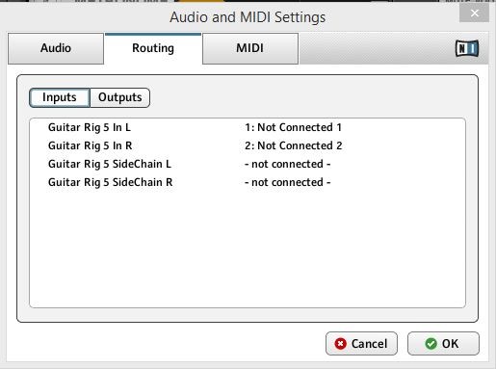Select the Guitar Rig 5 In R row
Image resolution: width=496 pixels, height=369 pixels.
click(248, 145)
